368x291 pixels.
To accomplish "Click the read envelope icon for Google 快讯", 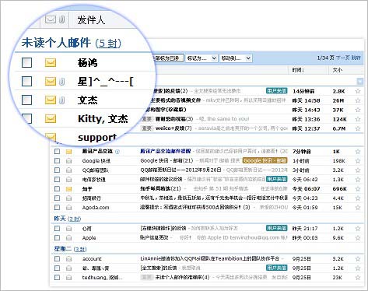I will tap(68, 161).
